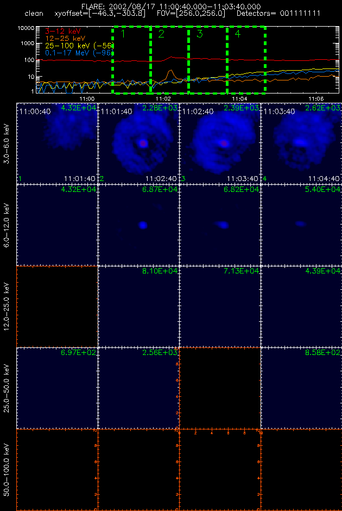Click the 6.97E+02 peak value

78,353
